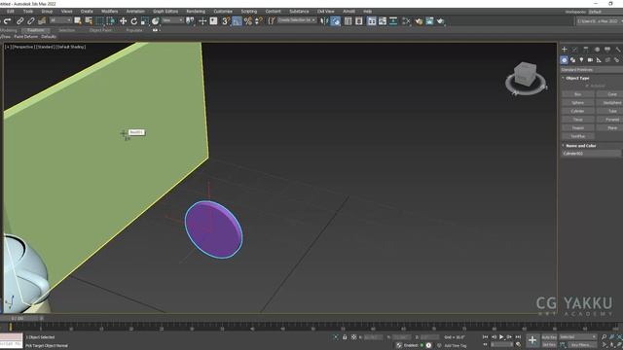Open the project path dropdown
Screen dimensions: 623x350
600,21
